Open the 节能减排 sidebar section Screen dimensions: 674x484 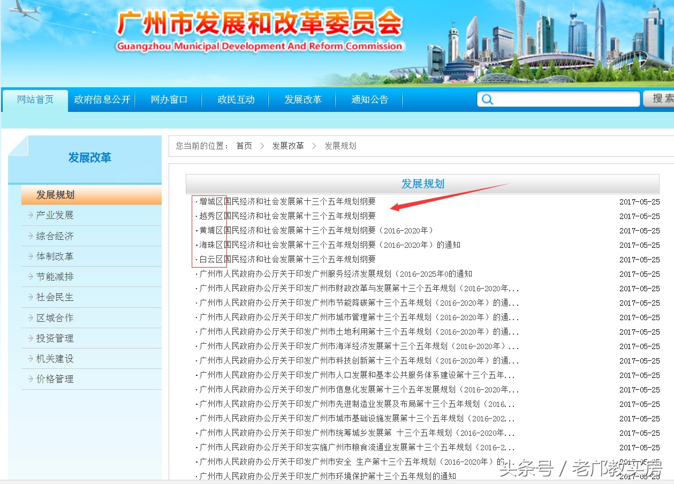[x=55, y=277]
